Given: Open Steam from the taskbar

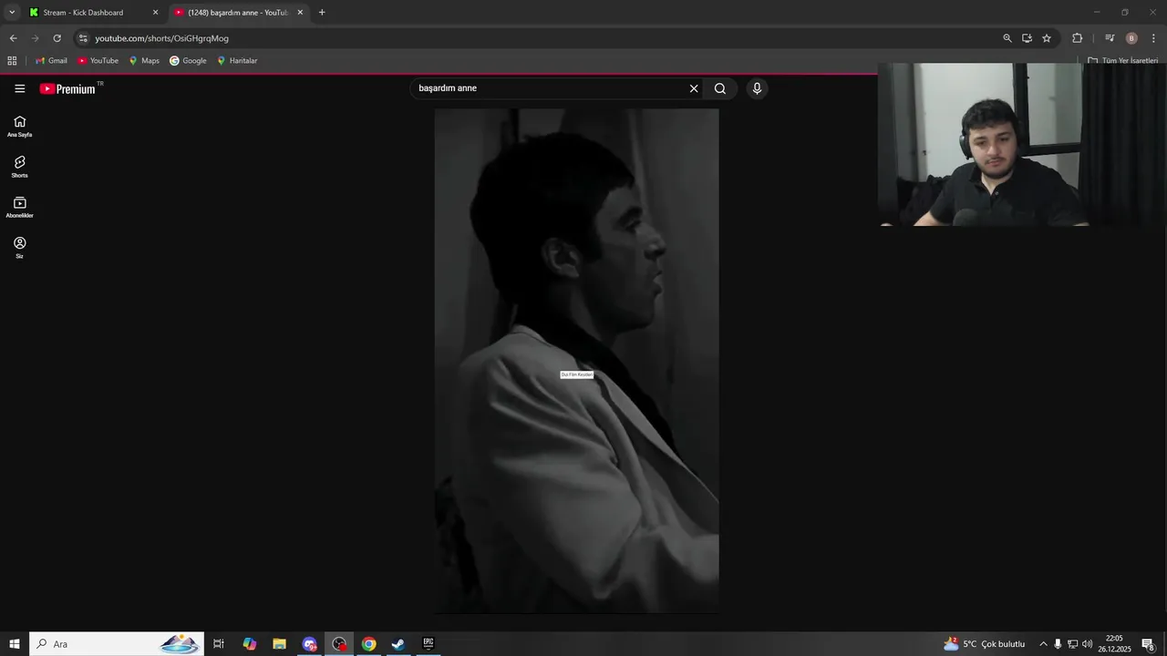Looking at the screenshot, I should tap(398, 644).
